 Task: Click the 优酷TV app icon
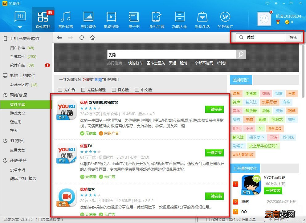tap(66, 153)
